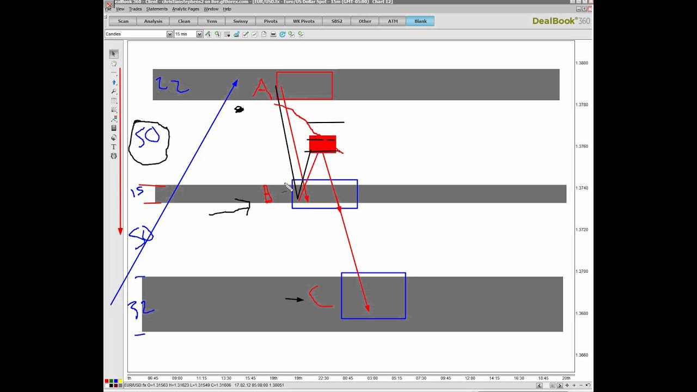Open the Window menu
Screen dimensions: 697x392
pos(211,9)
